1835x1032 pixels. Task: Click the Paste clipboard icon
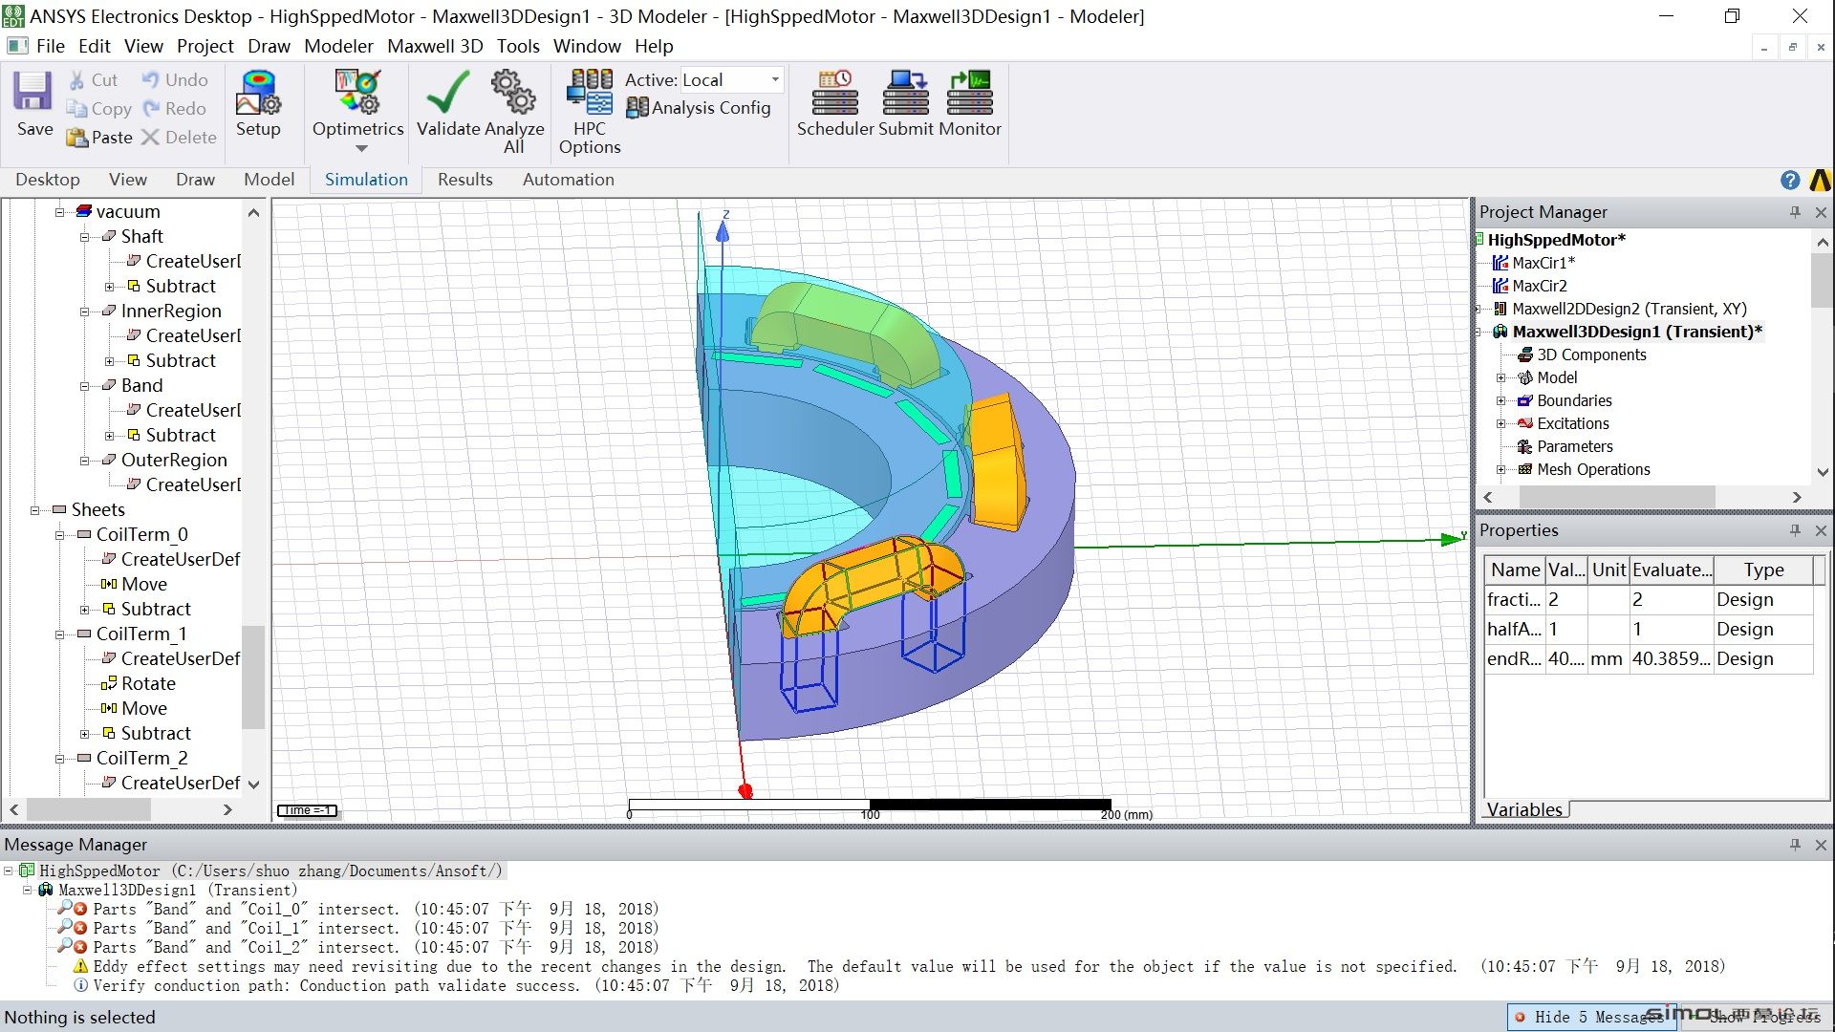point(76,138)
